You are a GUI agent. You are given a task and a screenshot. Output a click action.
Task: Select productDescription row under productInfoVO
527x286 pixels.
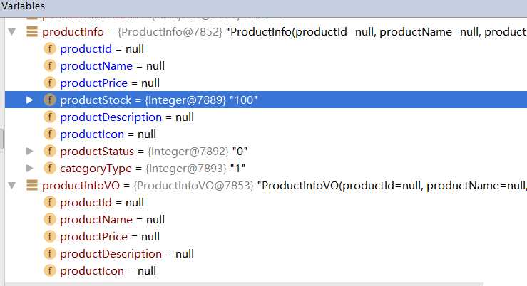266,253
